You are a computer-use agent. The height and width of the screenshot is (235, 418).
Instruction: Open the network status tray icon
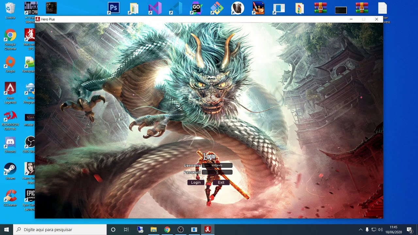(x=374, y=229)
